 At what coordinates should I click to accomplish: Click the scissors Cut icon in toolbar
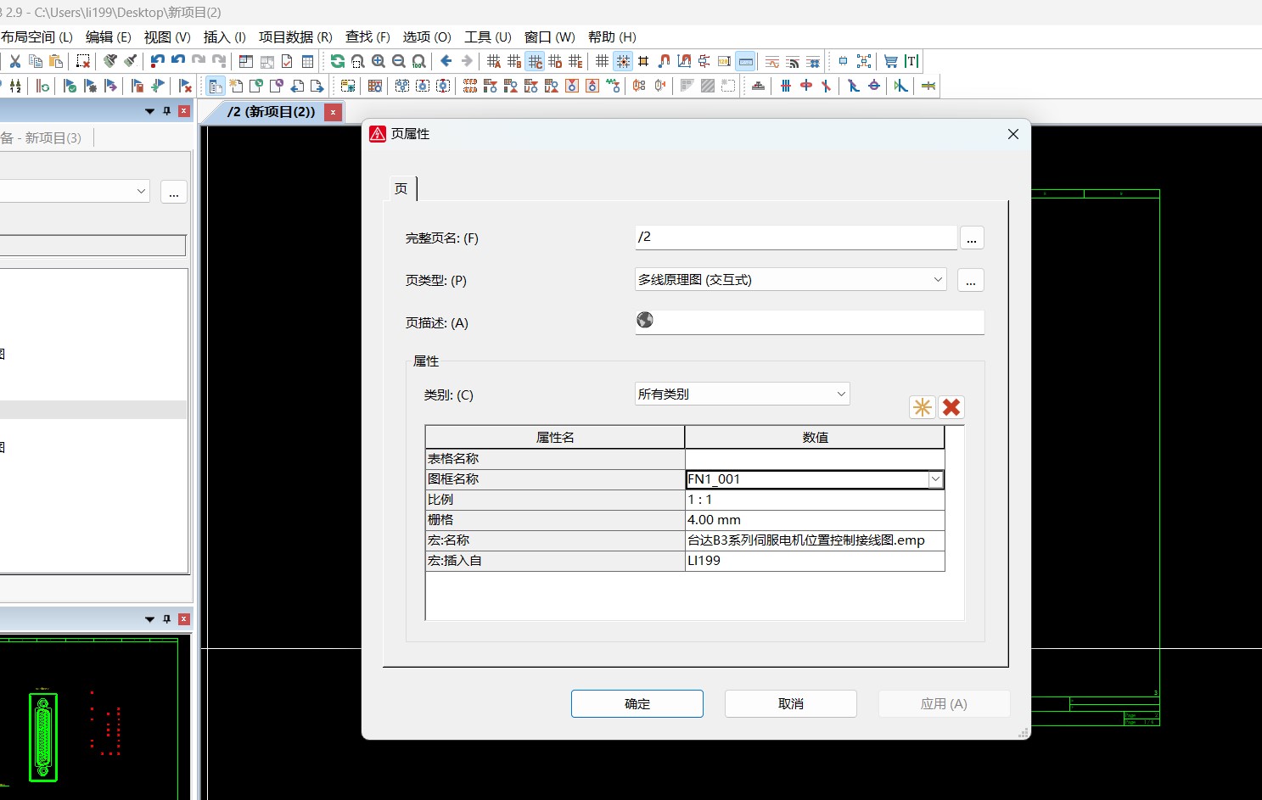[15, 61]
